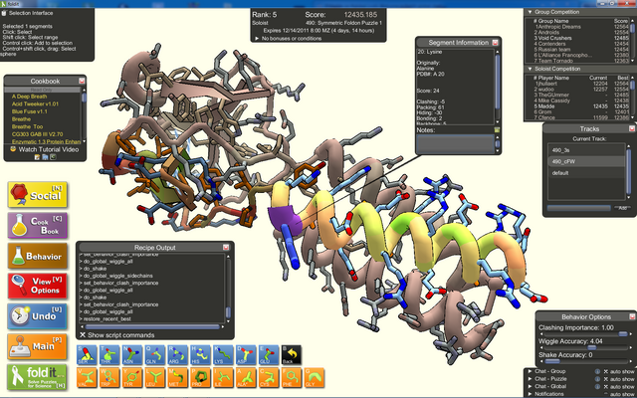Mutate segment to Serine (SER)
The height and width of the screenshot is (398, 637).
click(x=87, y=355)
